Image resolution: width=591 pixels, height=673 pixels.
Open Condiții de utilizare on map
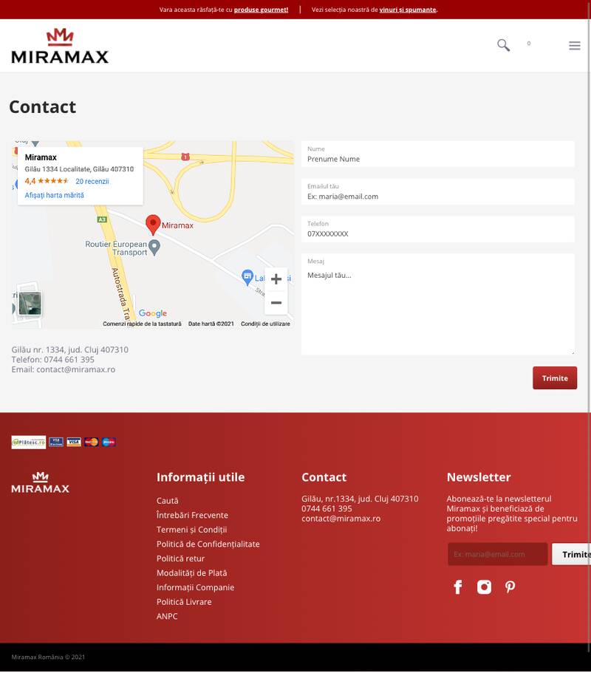pos(265,324)
